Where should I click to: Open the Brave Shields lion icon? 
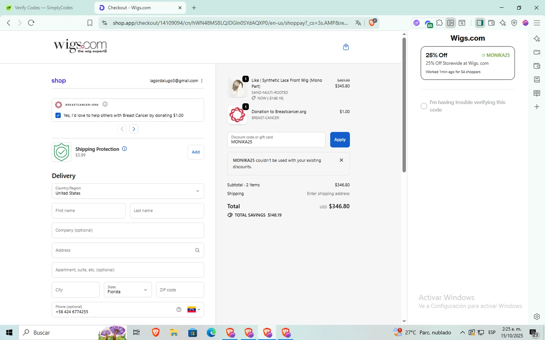tap(372, 22)
